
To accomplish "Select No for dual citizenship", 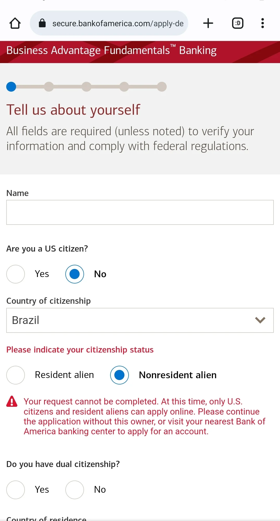I will 75,490.
